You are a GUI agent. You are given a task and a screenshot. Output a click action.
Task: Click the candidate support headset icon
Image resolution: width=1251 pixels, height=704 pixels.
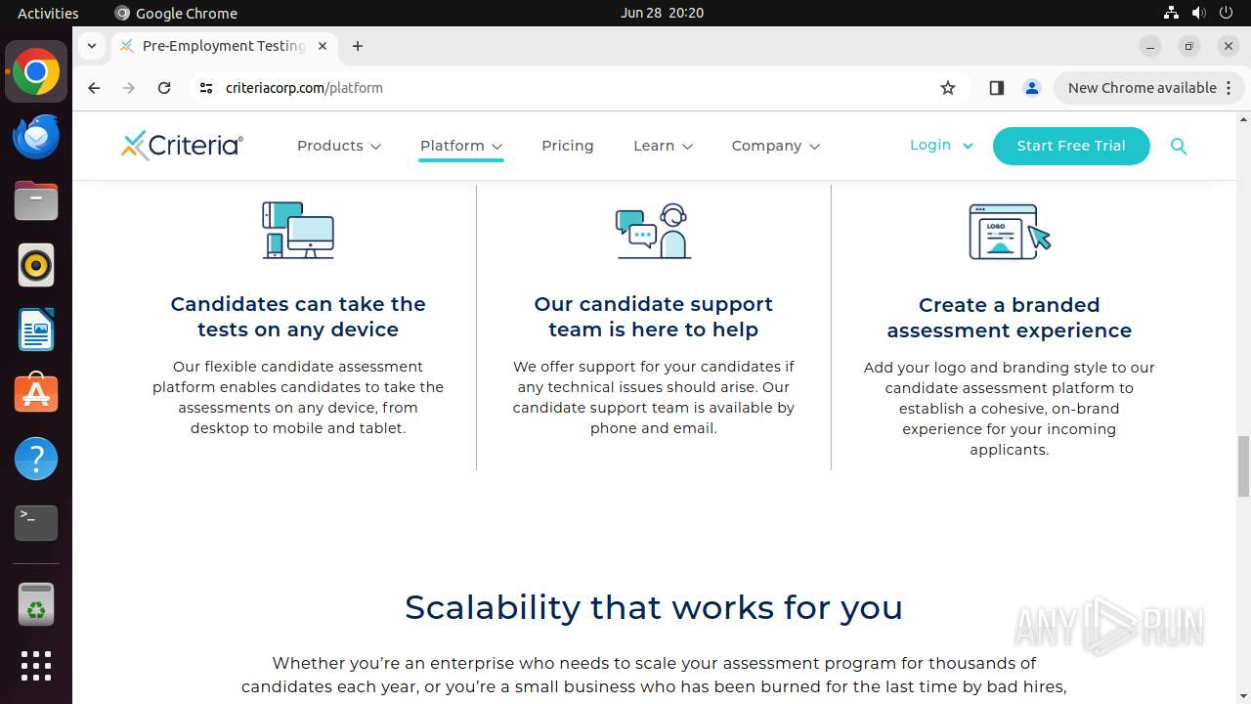pos(653,231)
